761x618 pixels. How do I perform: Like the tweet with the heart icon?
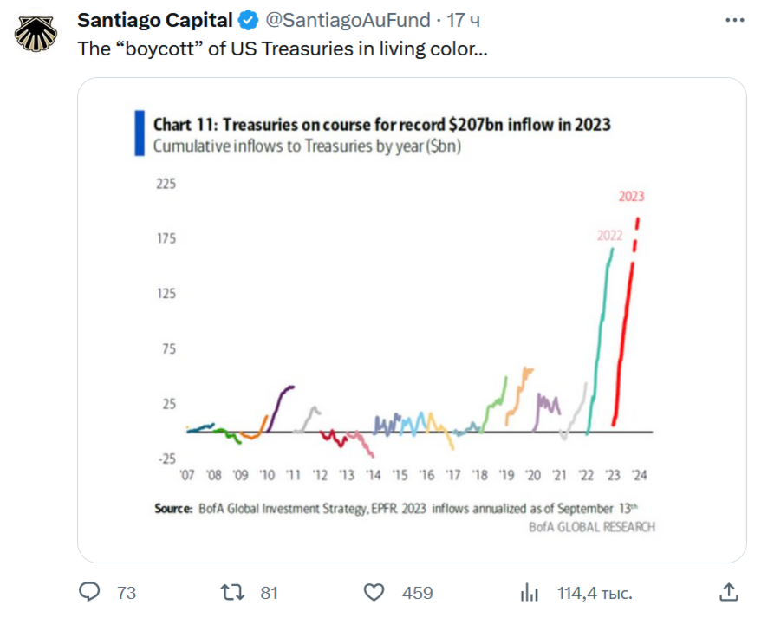(x=374, y=592)
